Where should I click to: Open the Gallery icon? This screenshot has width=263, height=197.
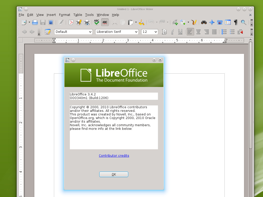220,22
